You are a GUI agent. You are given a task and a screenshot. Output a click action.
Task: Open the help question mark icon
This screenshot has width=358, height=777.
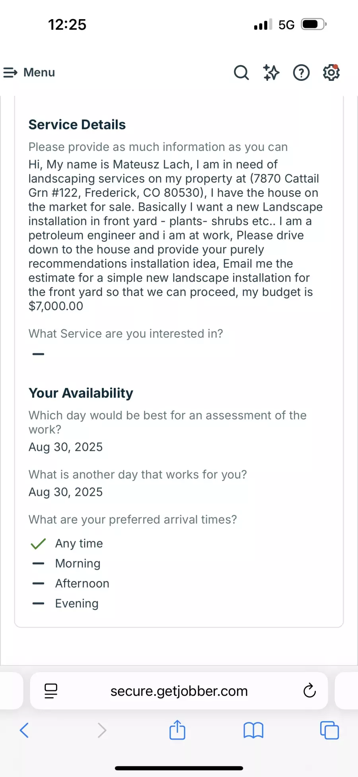[x=301, y=73]
